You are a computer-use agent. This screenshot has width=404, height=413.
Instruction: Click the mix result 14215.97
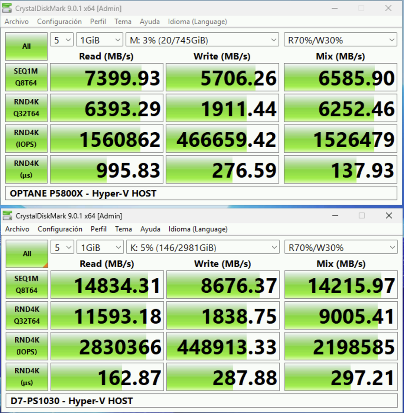click(341, 284)
